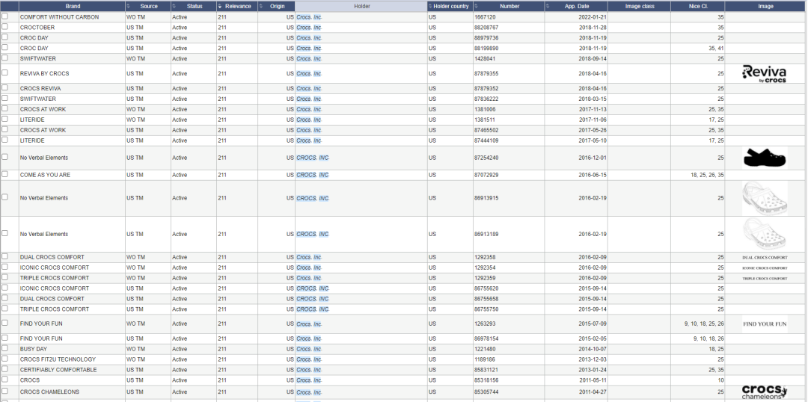The width and height of the screenshot is (808, 402).
Task: Check the BUSY DAY row checkbox
Action: tap(4, 348)
